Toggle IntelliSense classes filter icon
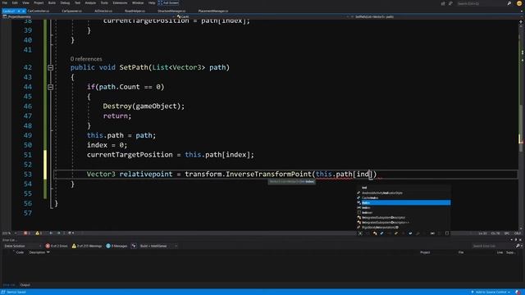This screenshot has height=295, width=525. coord(375,233)
